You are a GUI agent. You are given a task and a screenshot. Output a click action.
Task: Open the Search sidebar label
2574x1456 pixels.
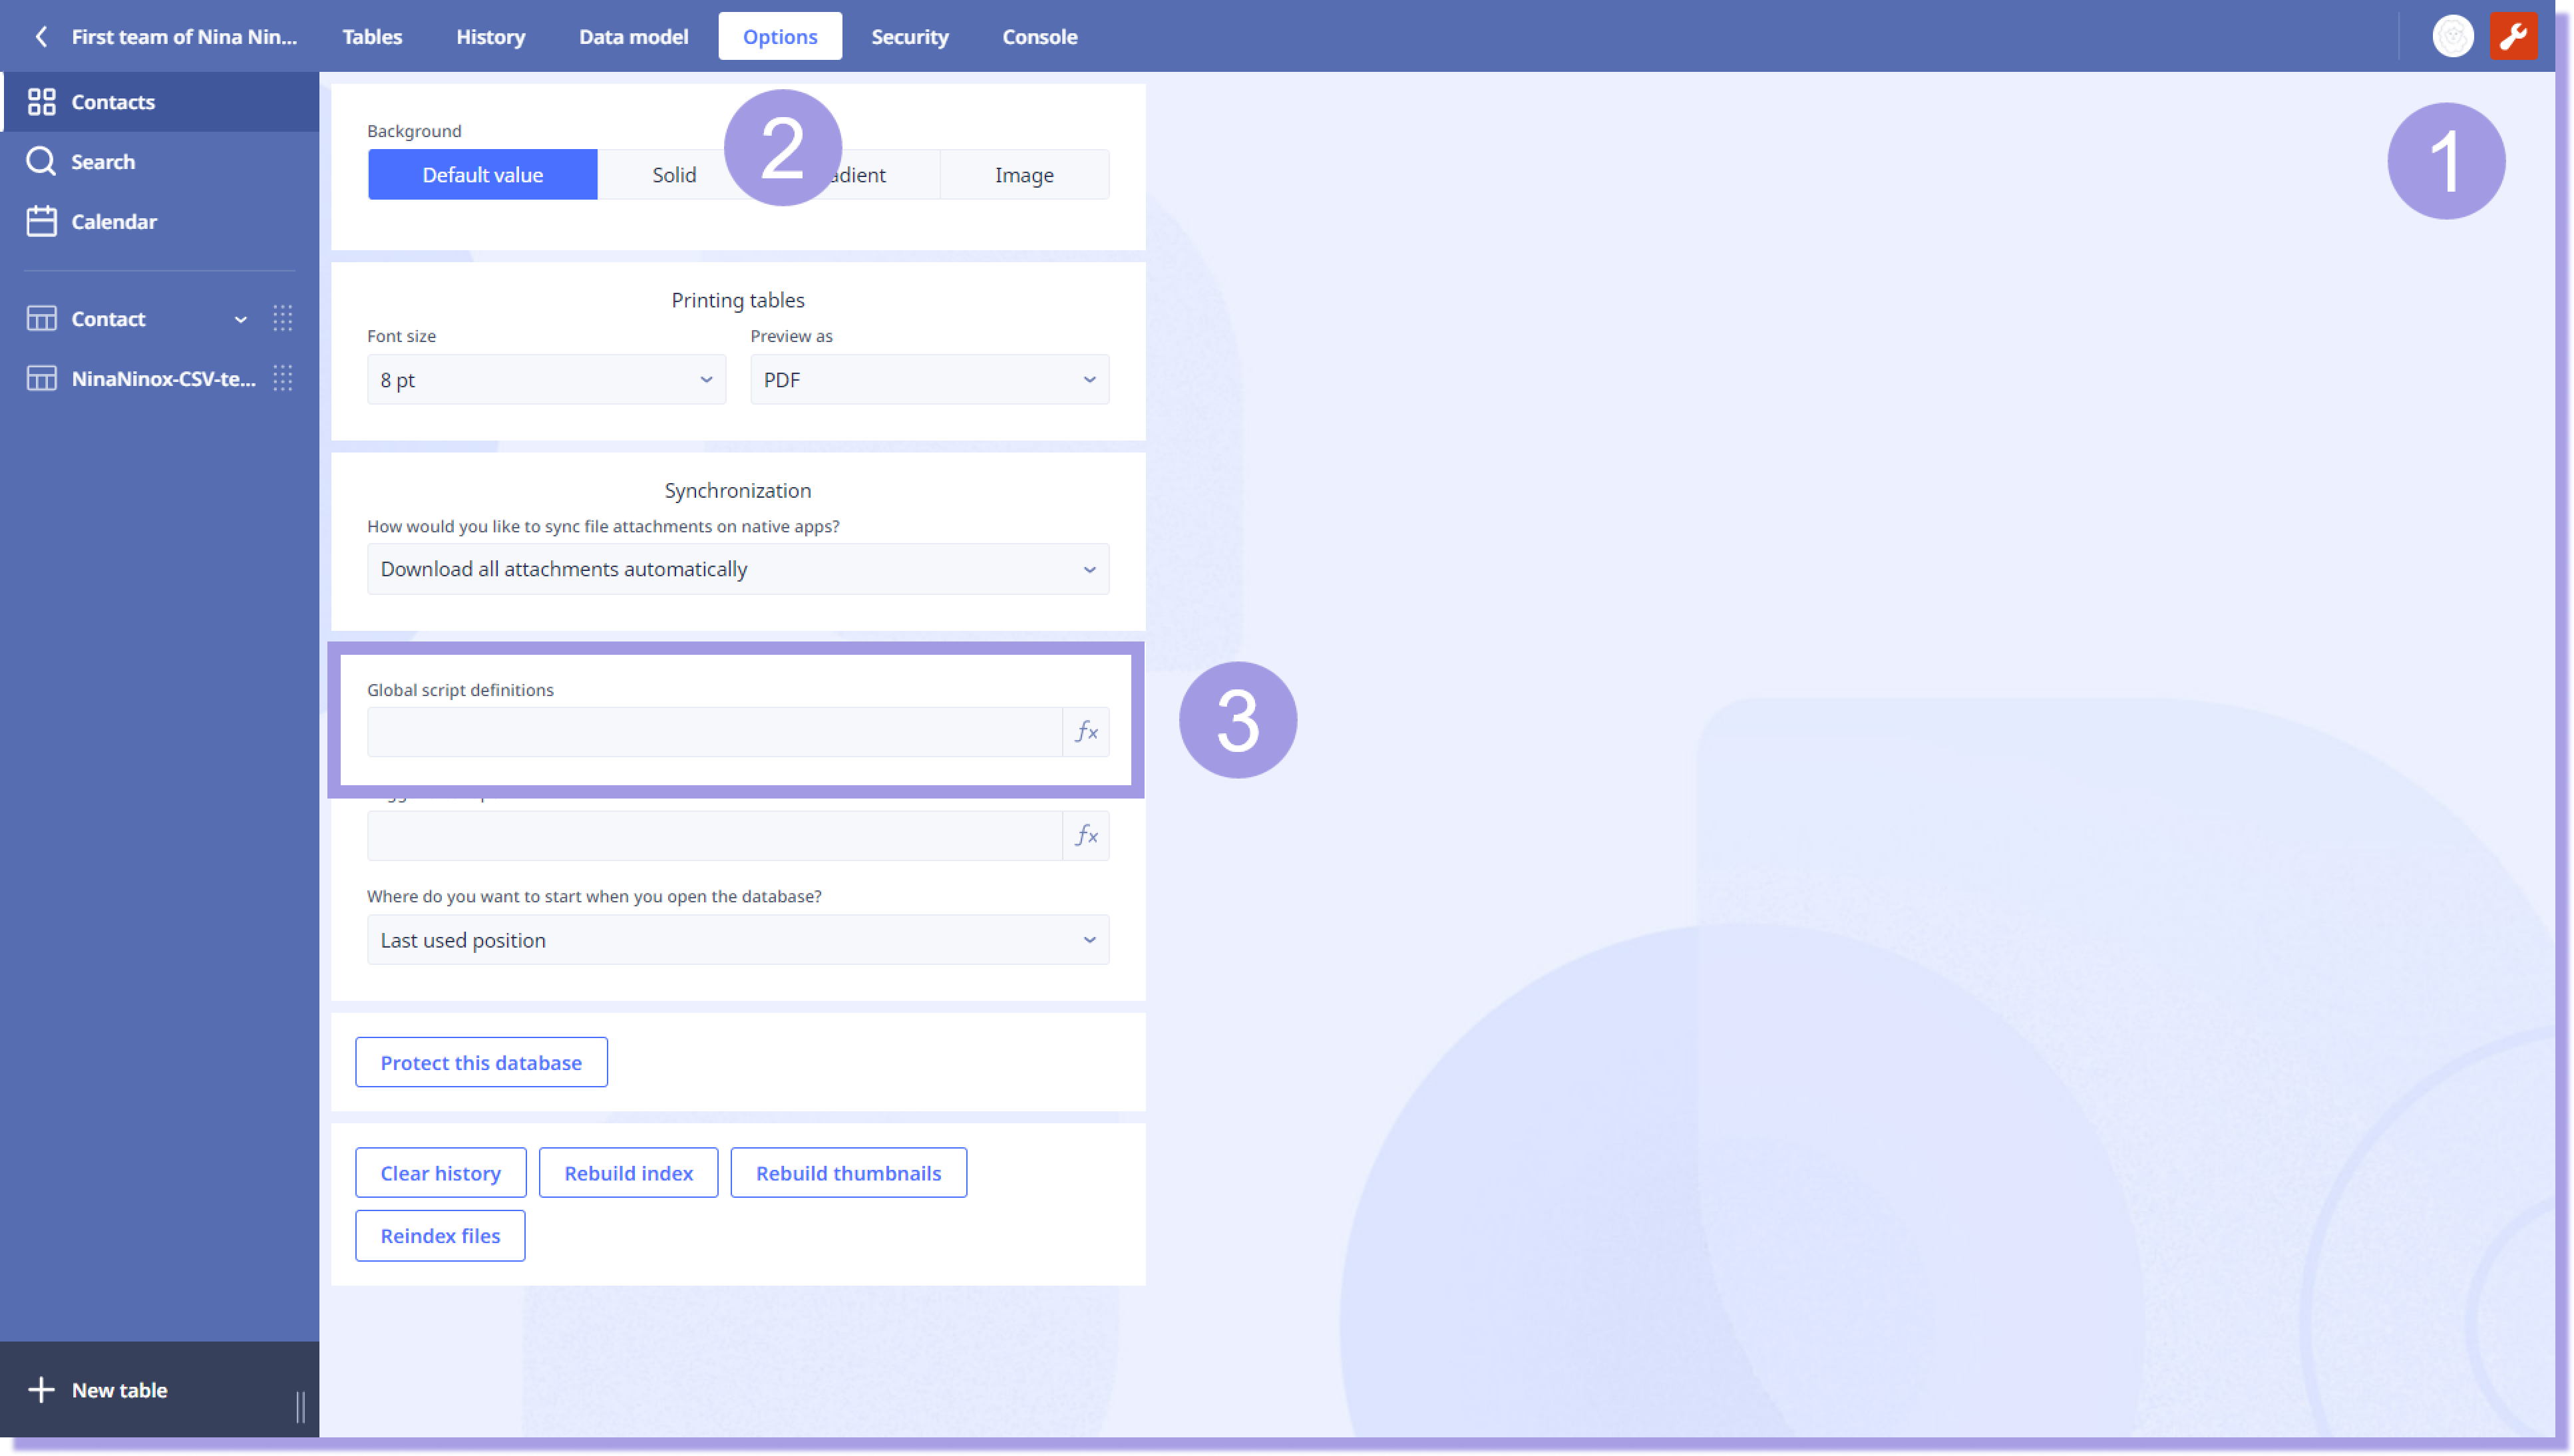point(103,162)
